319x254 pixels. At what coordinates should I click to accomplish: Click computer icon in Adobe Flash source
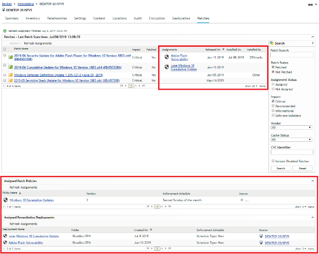point(261,243)
